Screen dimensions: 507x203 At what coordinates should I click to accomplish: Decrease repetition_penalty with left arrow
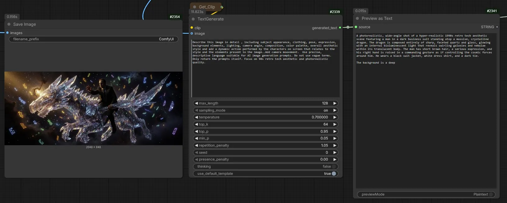(196, 145)
